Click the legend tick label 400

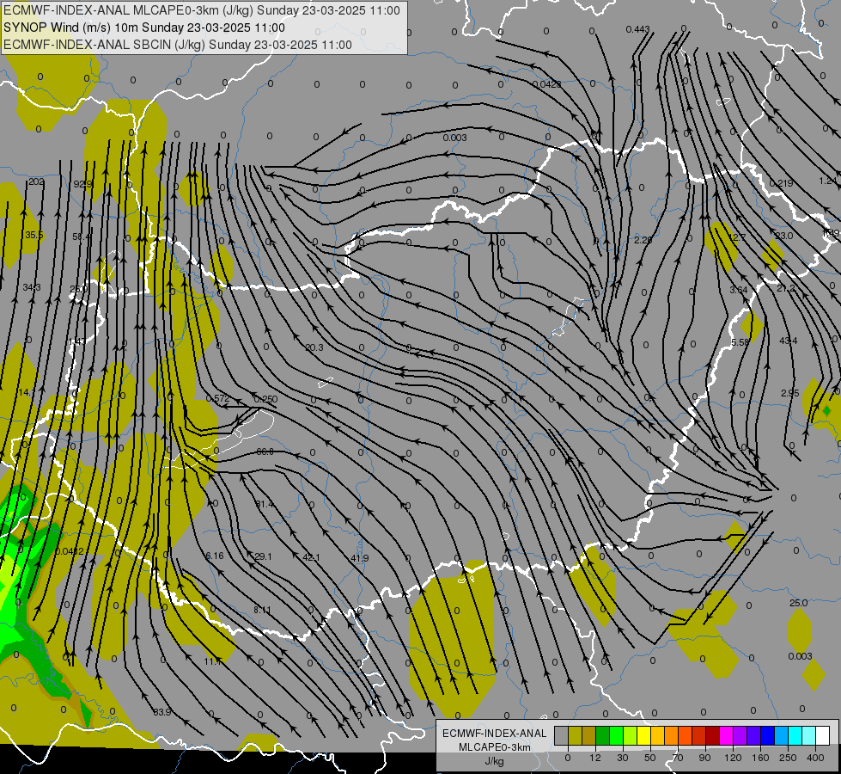815,758
